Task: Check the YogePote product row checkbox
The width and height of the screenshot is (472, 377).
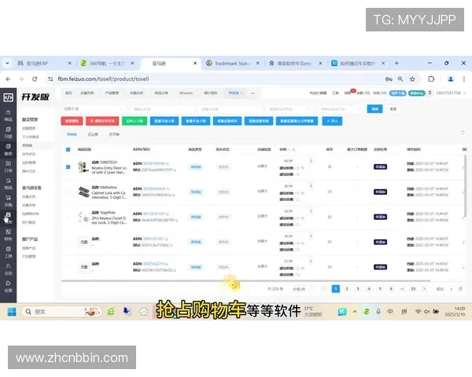Action: point(68,217)
